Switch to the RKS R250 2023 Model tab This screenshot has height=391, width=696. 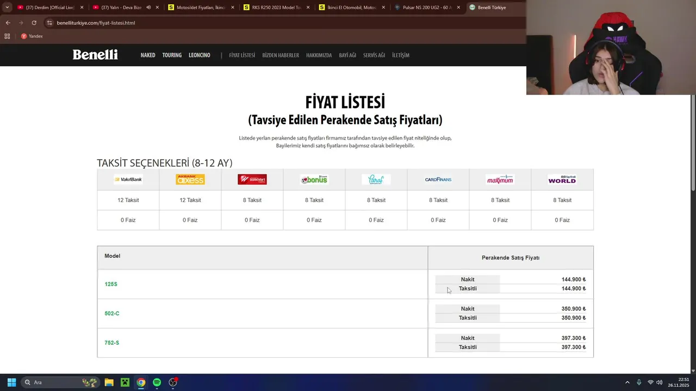coord(276,8)
